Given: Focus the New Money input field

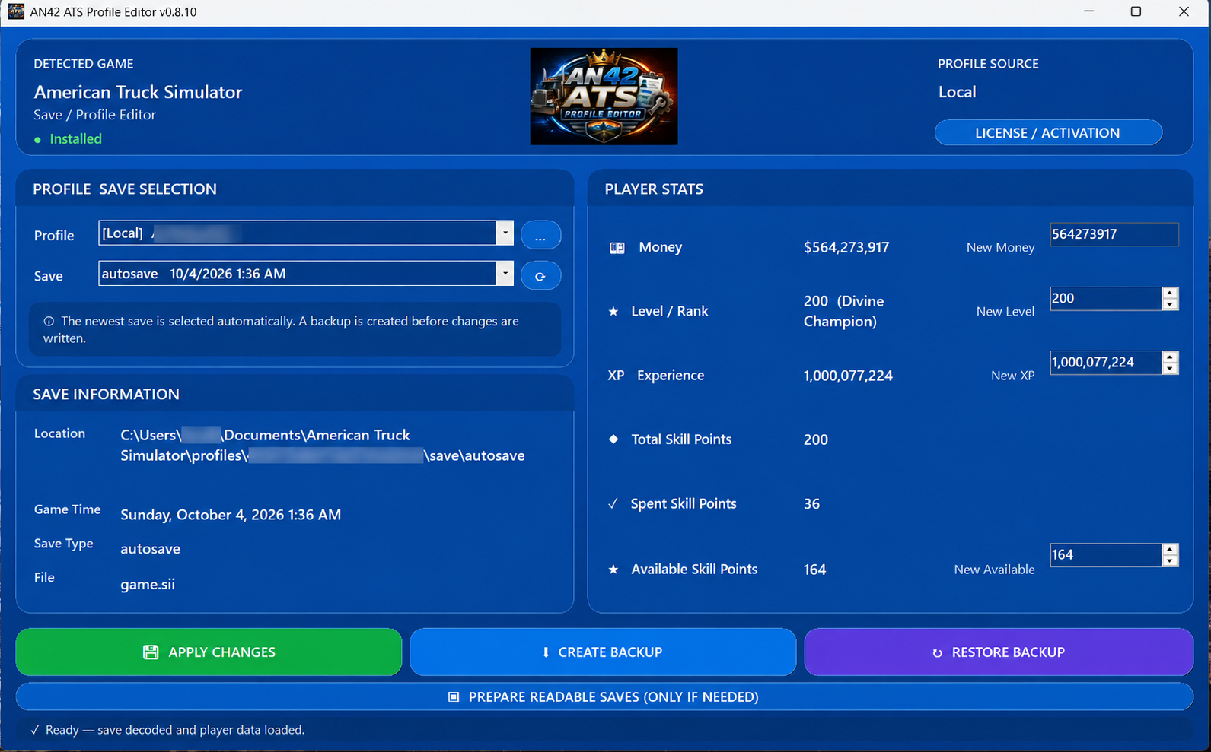Looking at the screenshot, I should point(1114,234).
